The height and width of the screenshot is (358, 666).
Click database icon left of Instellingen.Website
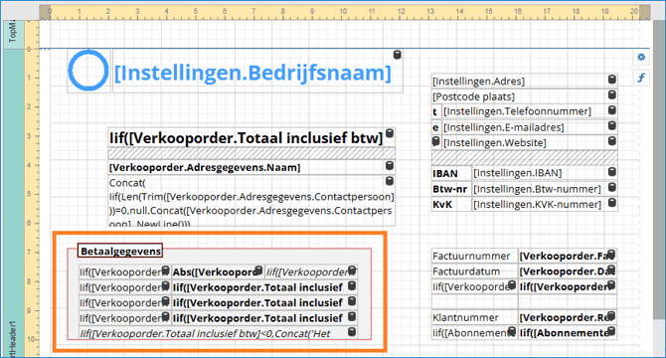coord(435,141)
